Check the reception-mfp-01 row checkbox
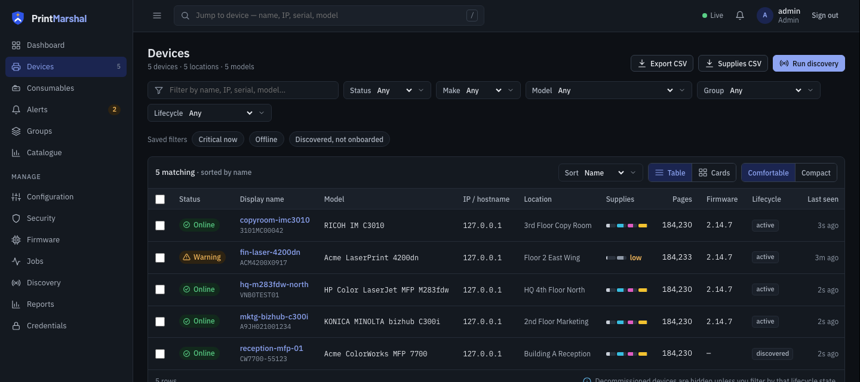860x382 pixels. pyautogui.click(x=160, y=354)
